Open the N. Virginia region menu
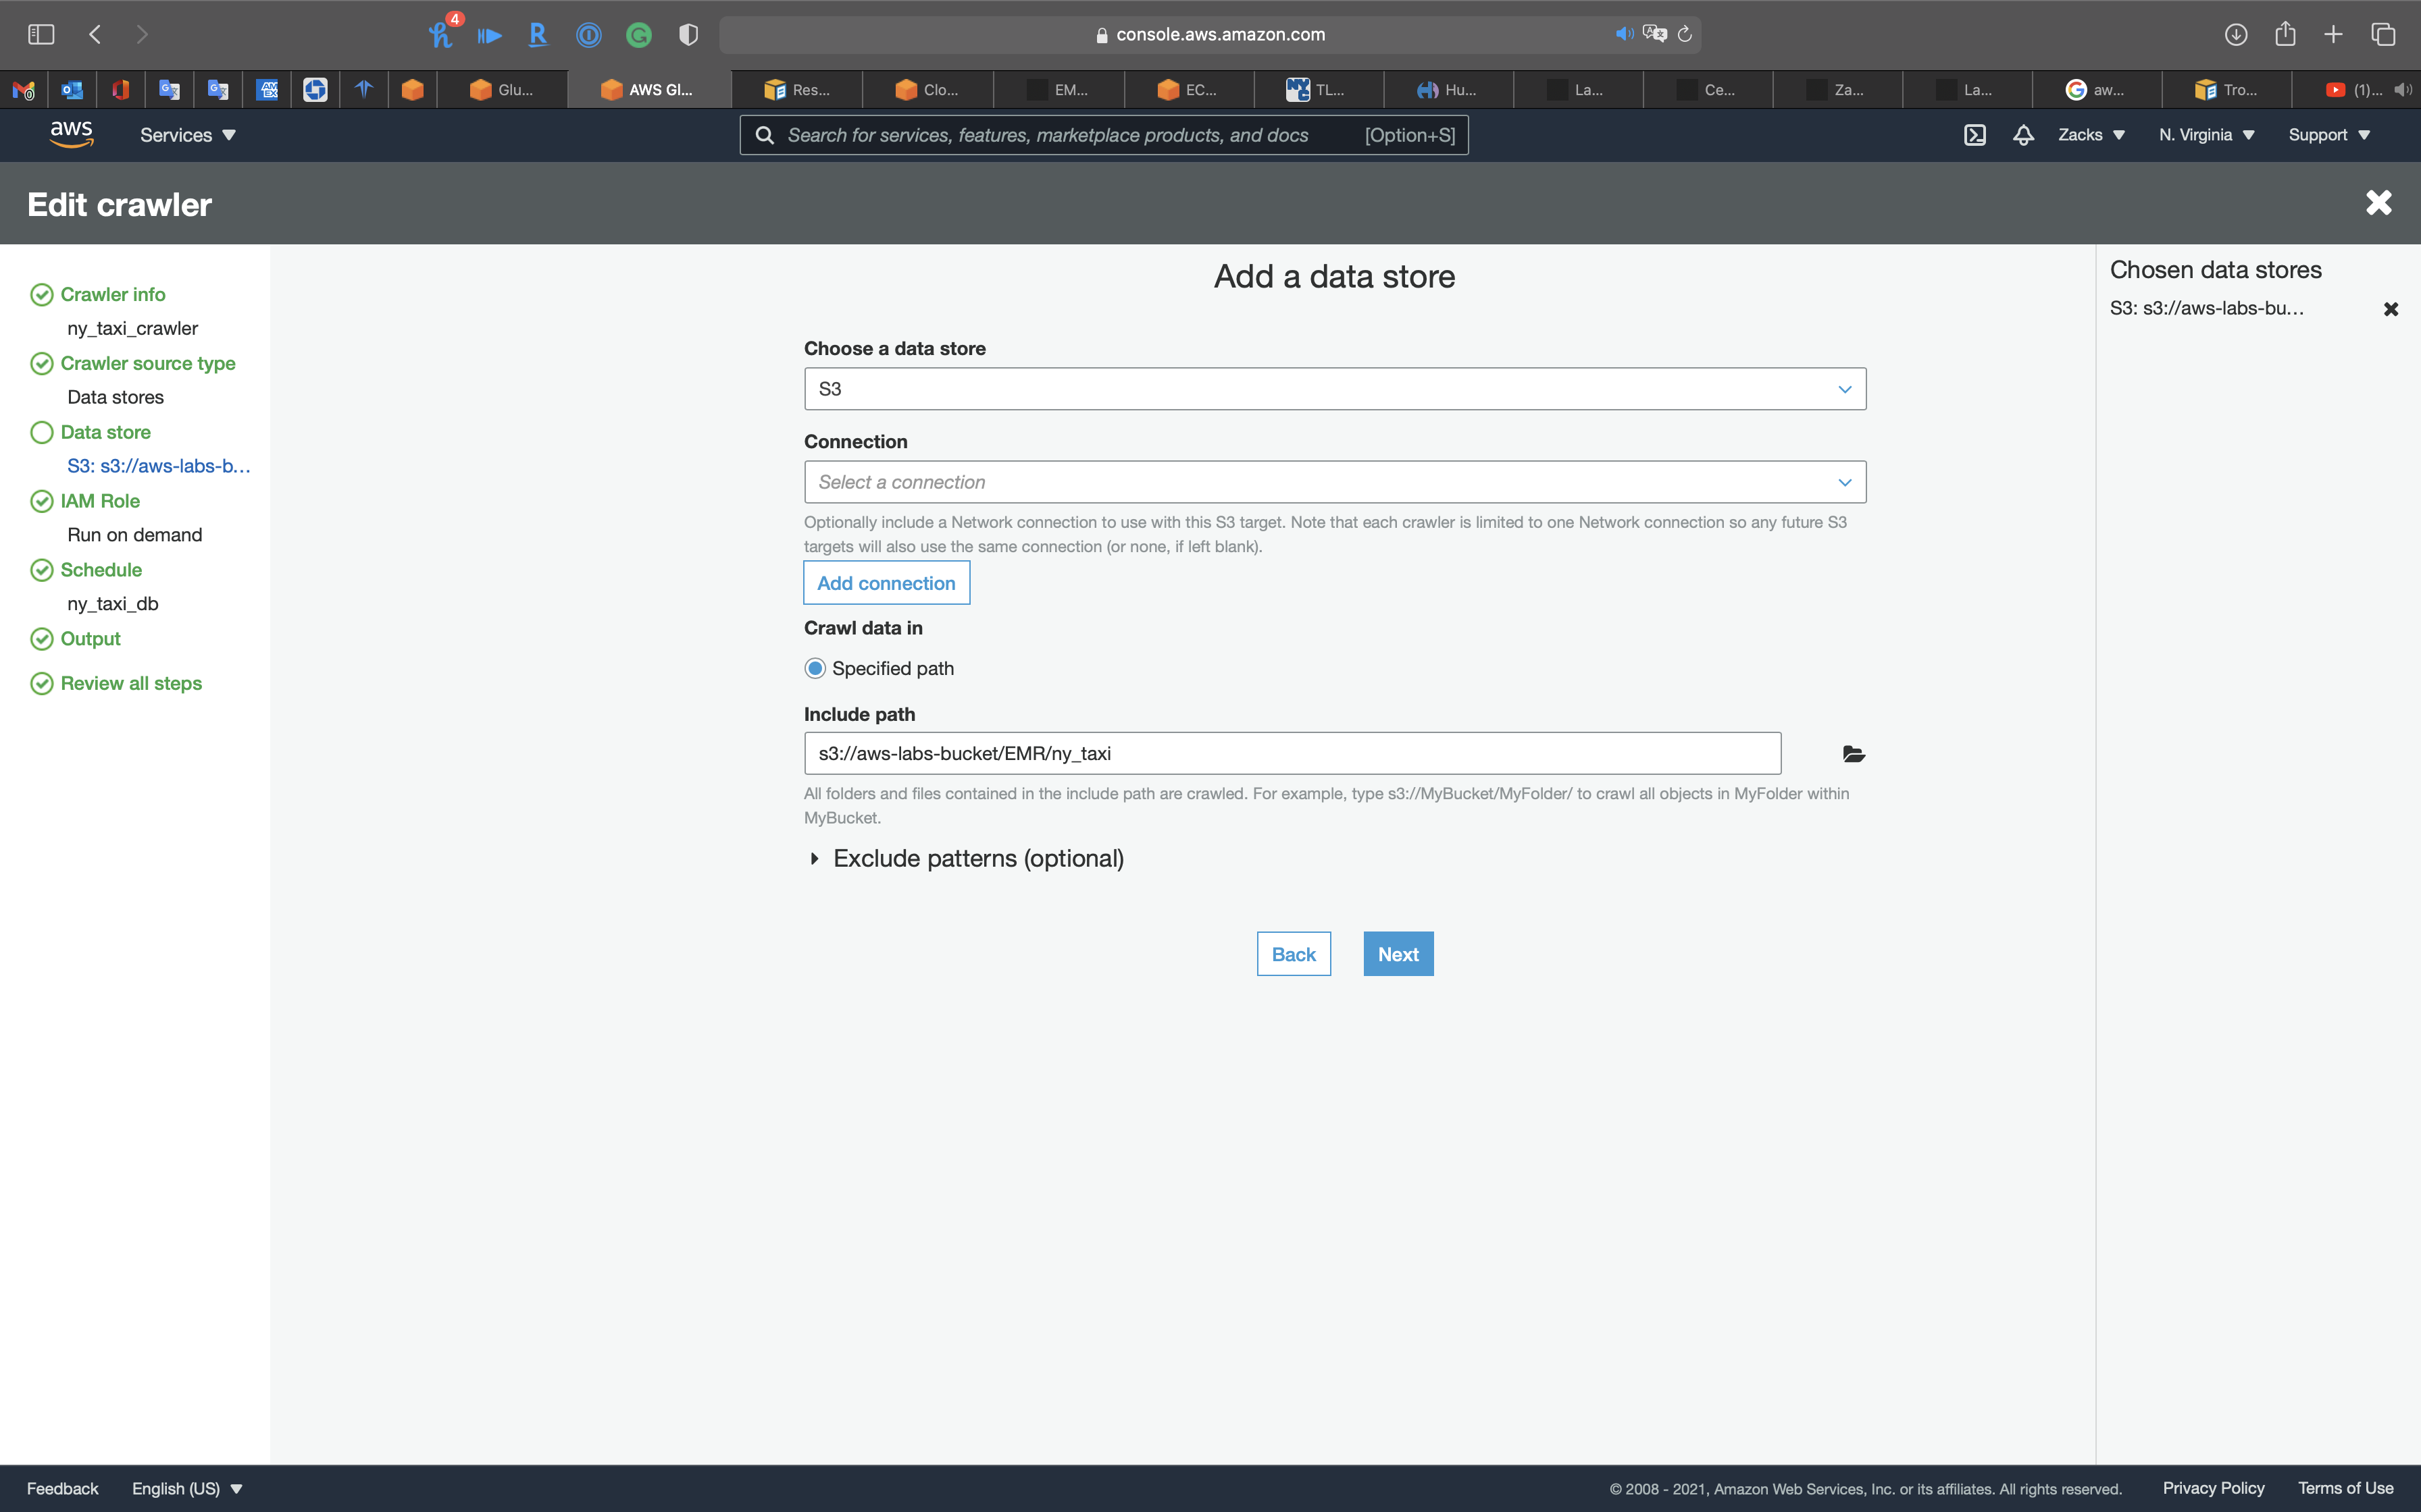This screenshot has height=1512, width=2421. tap(2206, 135)
